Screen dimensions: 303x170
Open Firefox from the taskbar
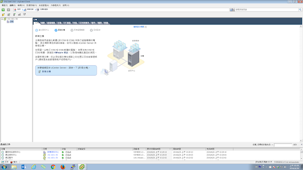click(63, 167)
